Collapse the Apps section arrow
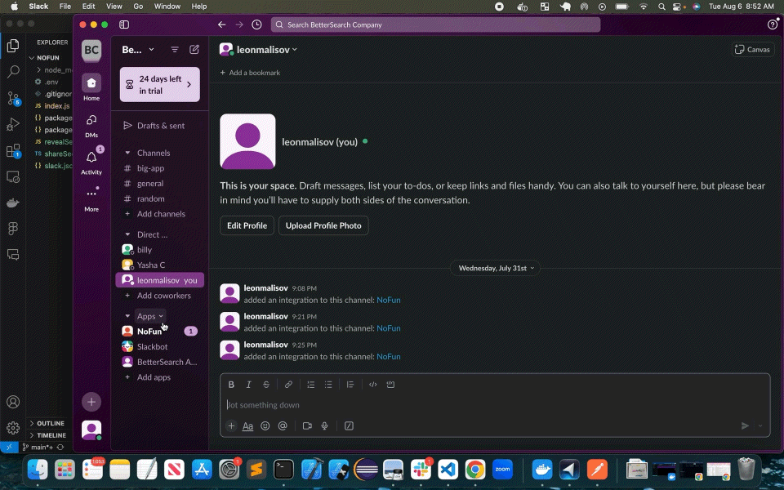The height and width of the screenshot is (490, 784). 127,316
